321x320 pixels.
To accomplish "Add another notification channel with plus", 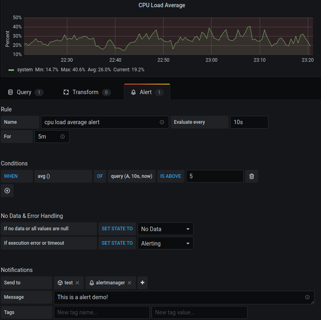I will [x=142, y=283].
